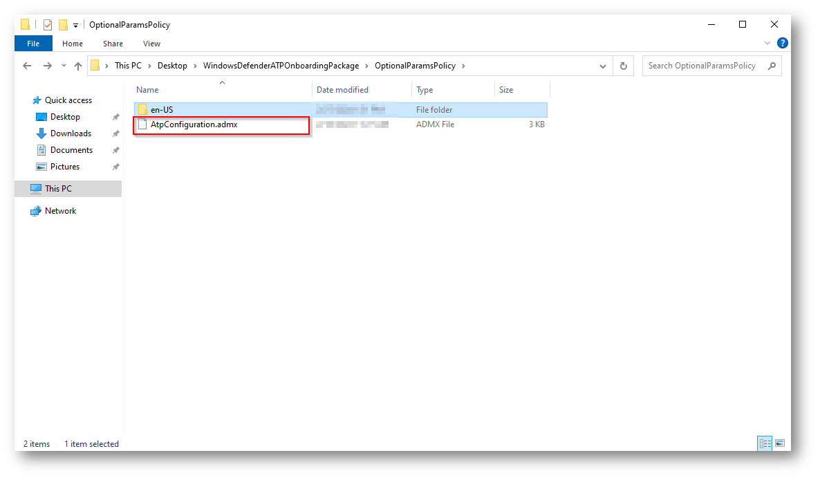
Task: Click the File folder type cell
Action: click(x=434, y=110)
